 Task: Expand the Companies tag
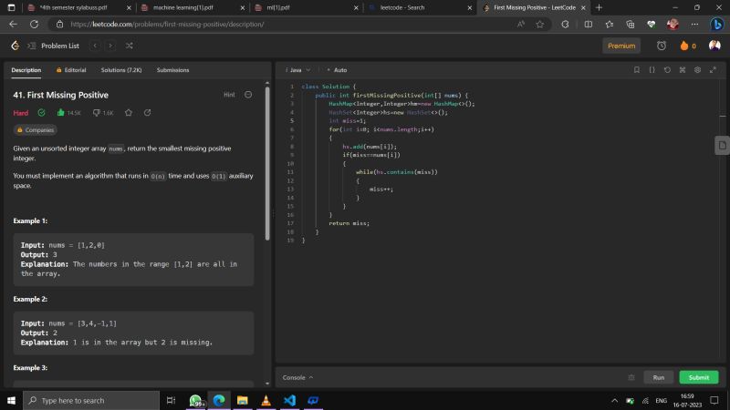(36, 130)
